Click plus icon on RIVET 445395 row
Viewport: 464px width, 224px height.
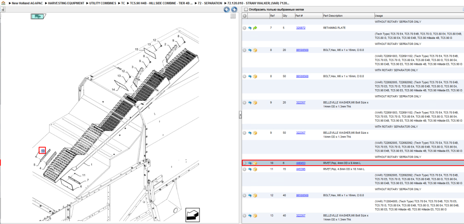[245, 169]
